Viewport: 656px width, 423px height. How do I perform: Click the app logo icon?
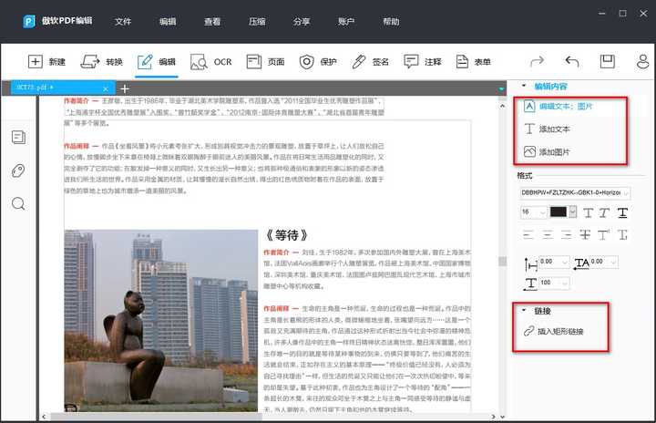(29, 21)
